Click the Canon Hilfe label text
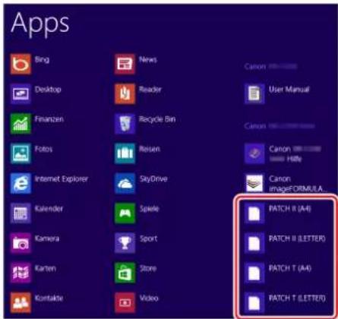338x319 pixels. tap(295, 154)
